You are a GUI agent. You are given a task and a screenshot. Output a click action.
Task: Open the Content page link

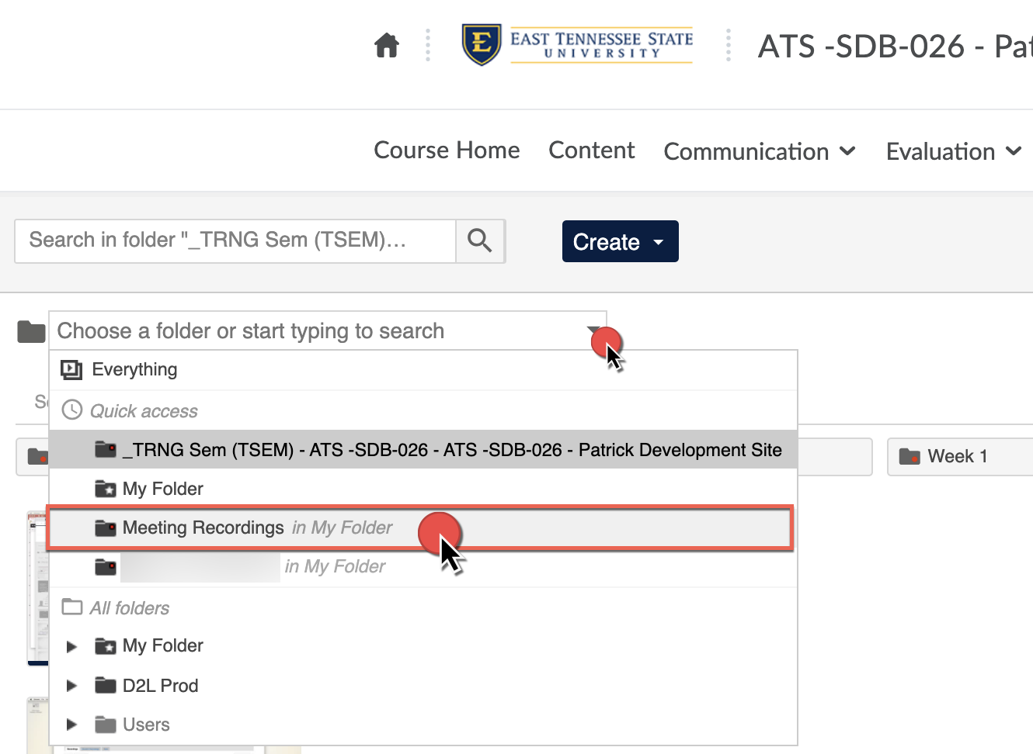click(591, 150)
